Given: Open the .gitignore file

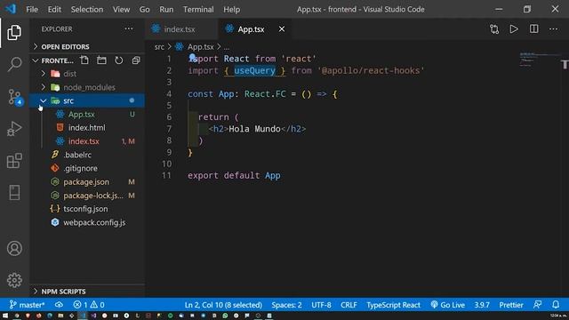Looking at the screenshot, I should tap(80, 168).
